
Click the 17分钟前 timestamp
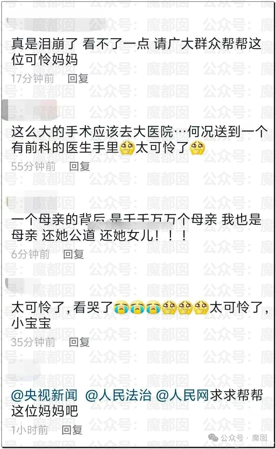click(x=33, y=79)
